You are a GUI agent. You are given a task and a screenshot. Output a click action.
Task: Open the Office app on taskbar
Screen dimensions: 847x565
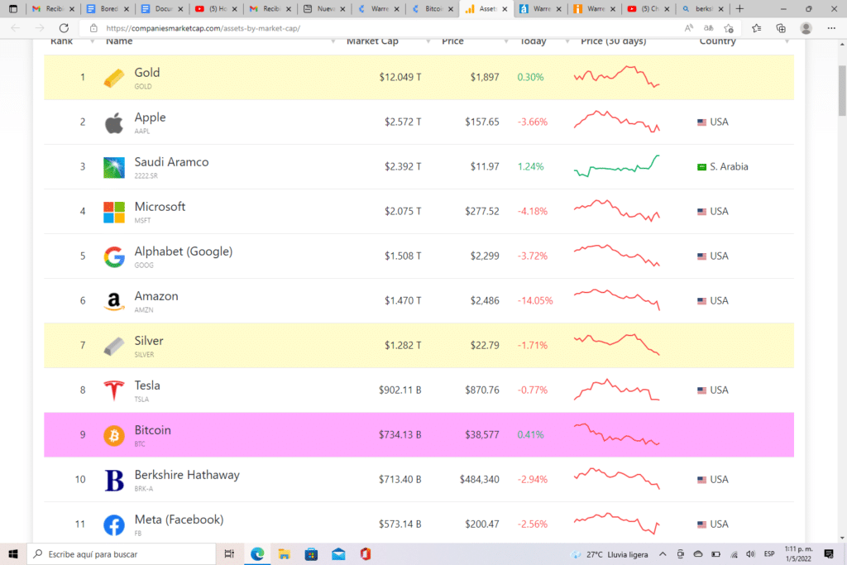point(366,554)
